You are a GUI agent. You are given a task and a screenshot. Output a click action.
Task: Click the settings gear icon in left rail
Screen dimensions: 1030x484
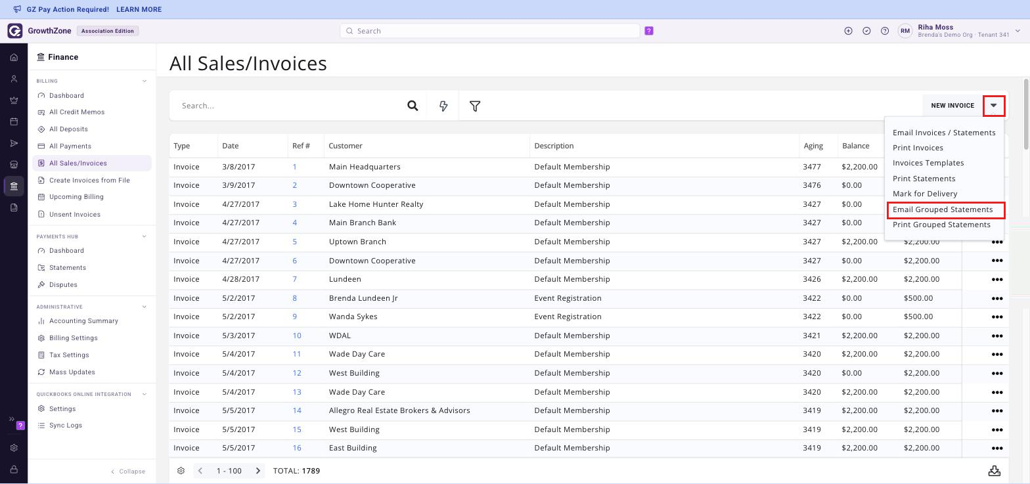[x=14, y=448]
